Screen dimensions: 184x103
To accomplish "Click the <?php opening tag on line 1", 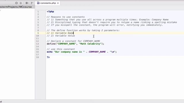I will tap(50, 11).
